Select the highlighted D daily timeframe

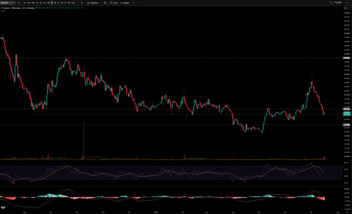(52, 3)
